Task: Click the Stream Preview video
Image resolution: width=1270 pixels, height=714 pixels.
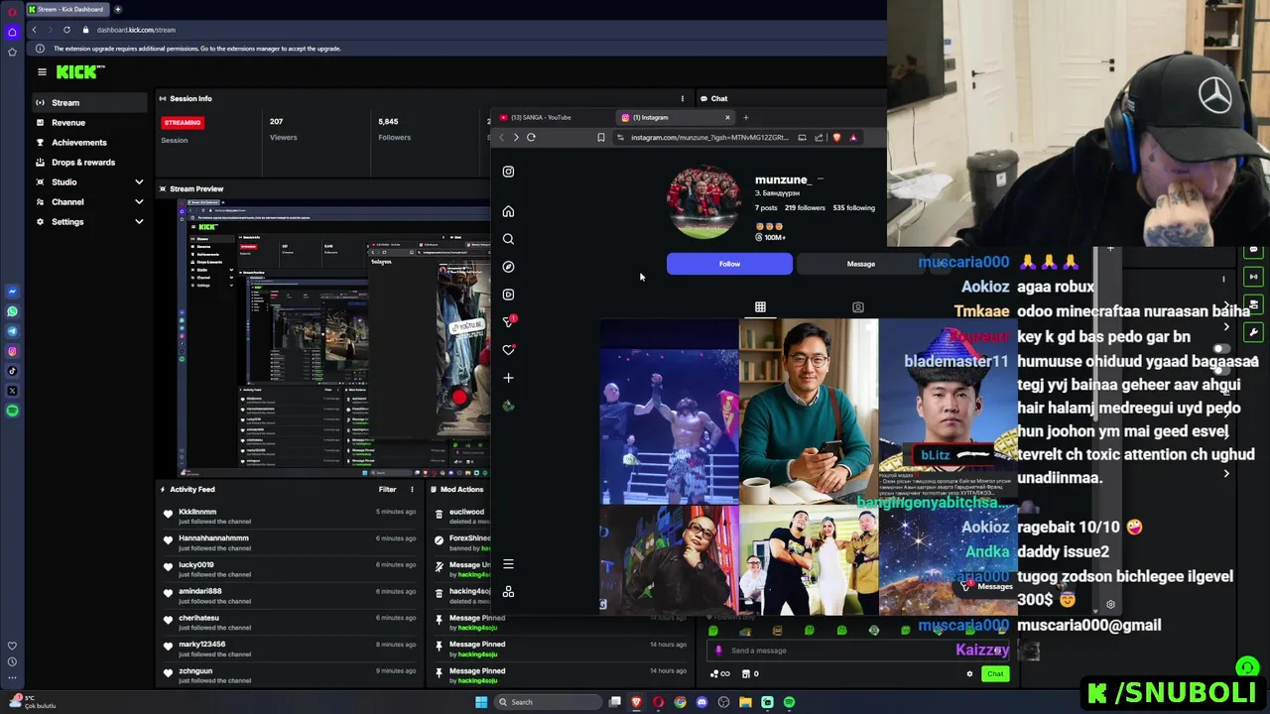Action: pos(334,338)
